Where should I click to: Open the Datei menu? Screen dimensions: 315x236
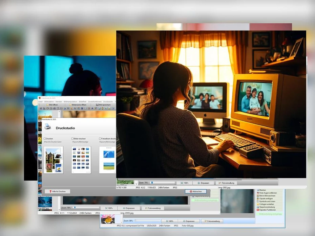click(40, 101)
